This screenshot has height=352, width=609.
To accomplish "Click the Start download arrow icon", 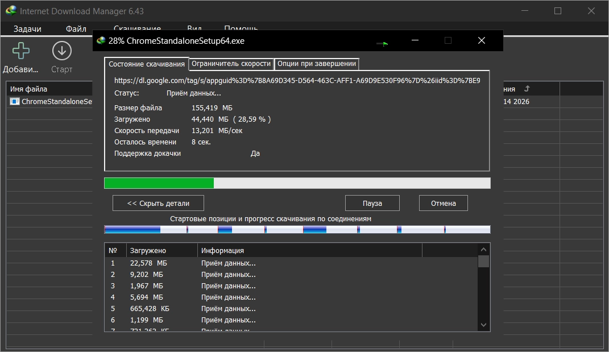I will [62, 51].
